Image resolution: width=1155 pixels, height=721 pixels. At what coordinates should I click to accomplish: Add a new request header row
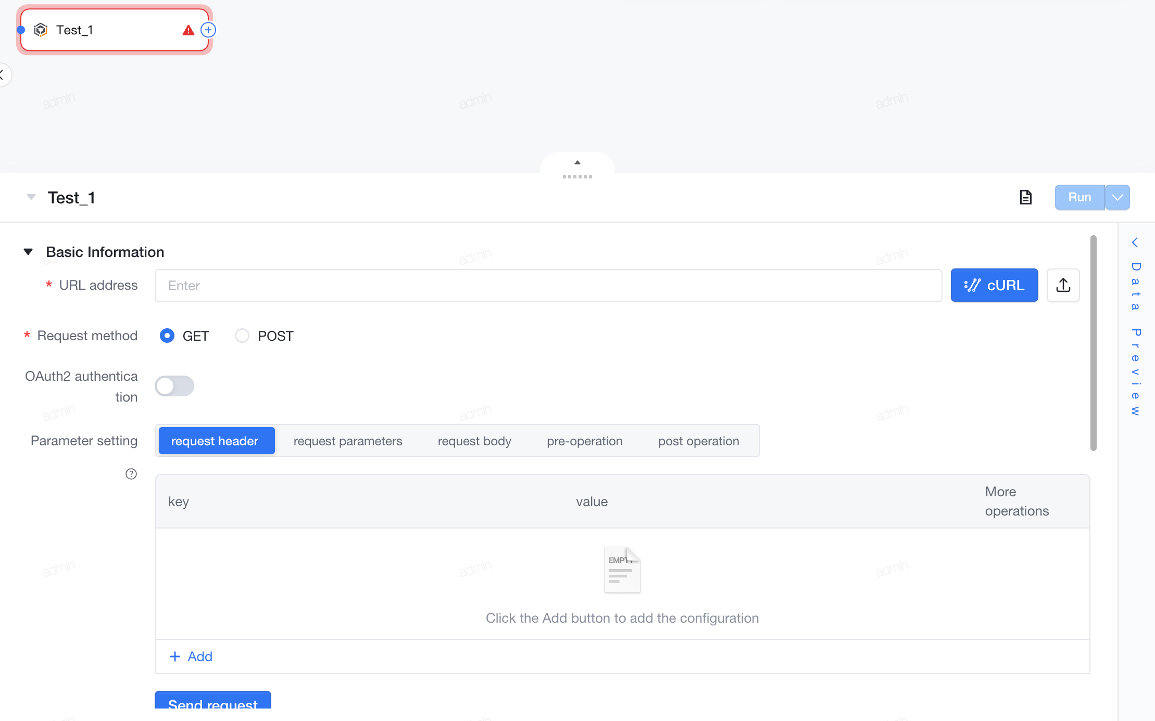[x=191, y=656]
